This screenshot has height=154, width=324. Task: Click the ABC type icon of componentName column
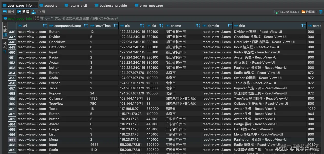point(51,26)
